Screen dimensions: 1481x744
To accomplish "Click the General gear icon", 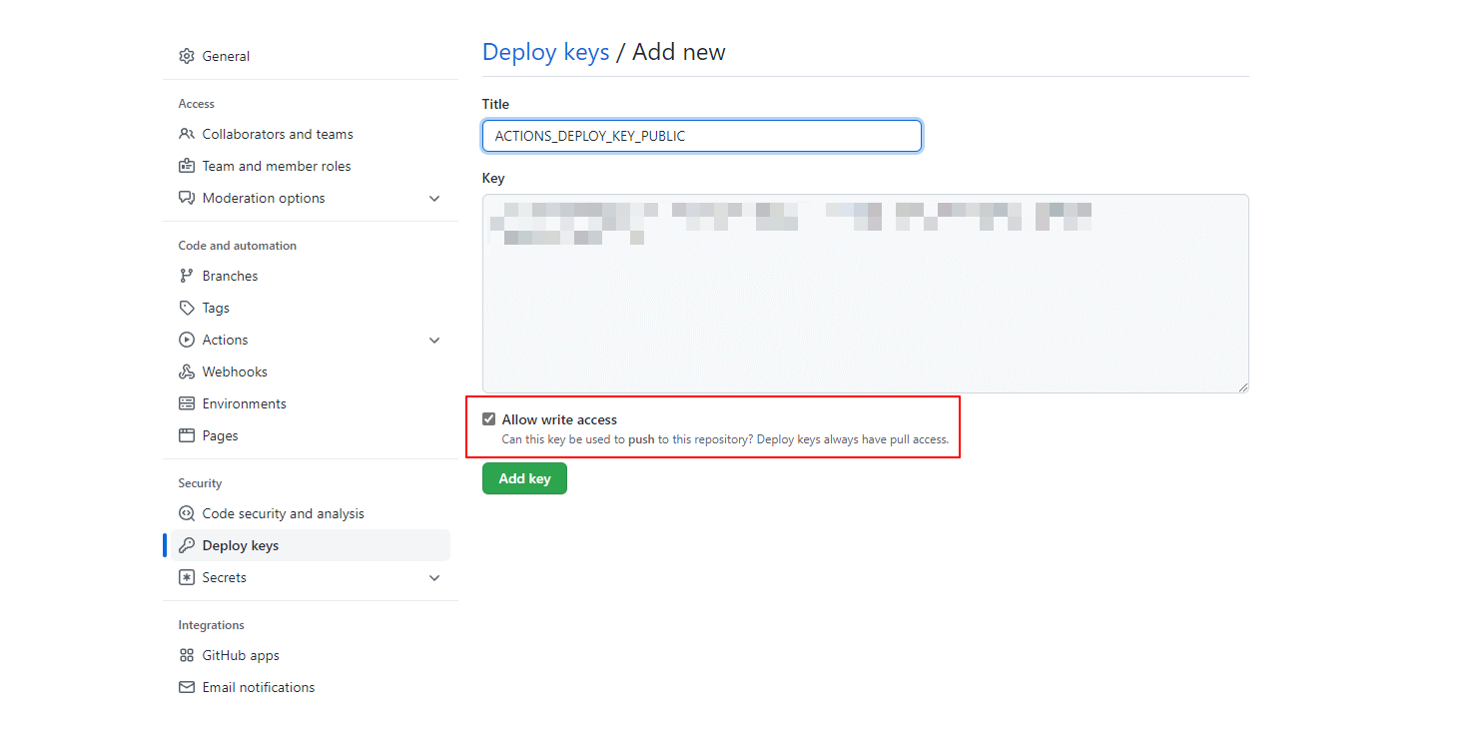I will tap(187, 57).
